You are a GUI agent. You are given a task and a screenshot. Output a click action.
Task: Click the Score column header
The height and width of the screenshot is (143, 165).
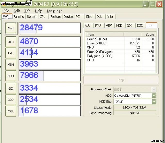[x=150, y=34]
